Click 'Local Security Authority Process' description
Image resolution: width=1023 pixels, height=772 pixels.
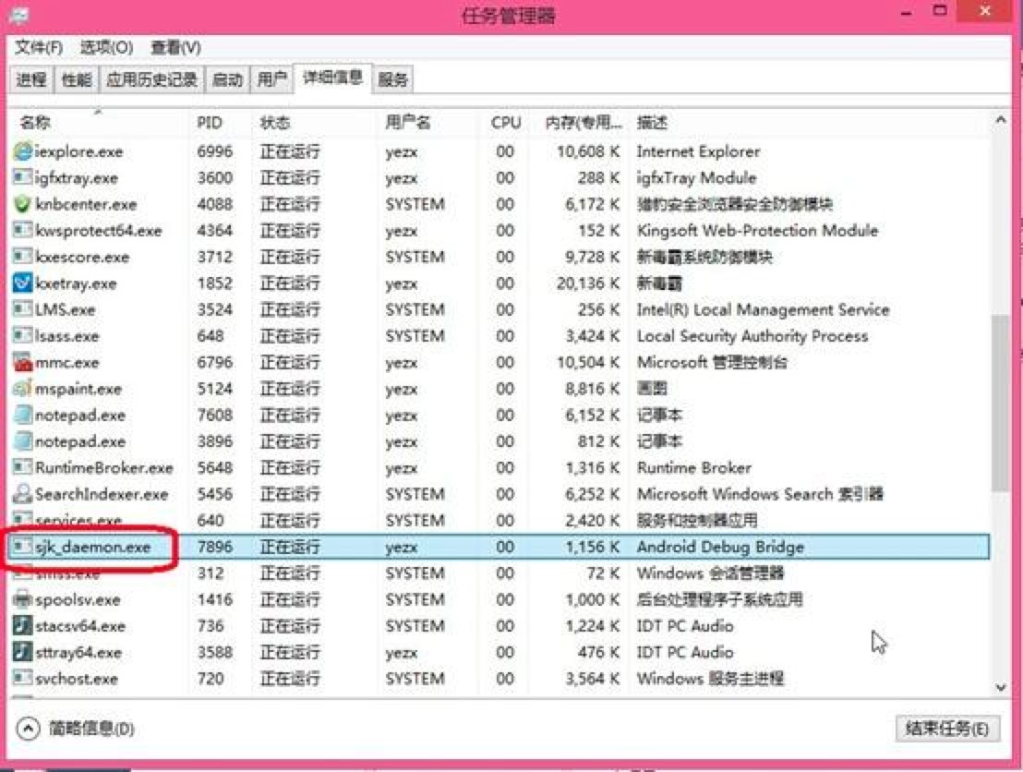[x=752, y=336]
